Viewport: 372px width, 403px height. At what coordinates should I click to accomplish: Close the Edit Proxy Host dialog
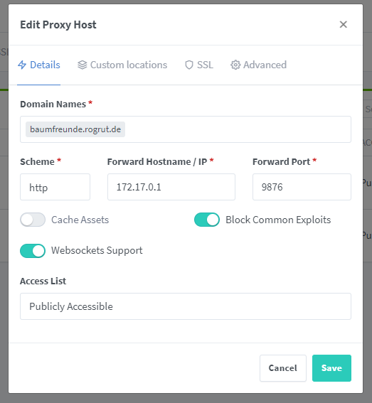coord(343,25)
